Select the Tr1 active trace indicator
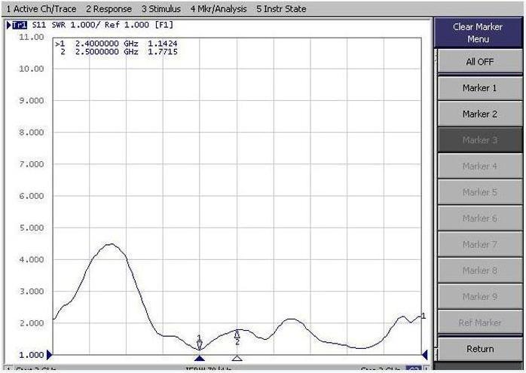The height and width of the screenshot is (373, 526). [x=17, y=26]
